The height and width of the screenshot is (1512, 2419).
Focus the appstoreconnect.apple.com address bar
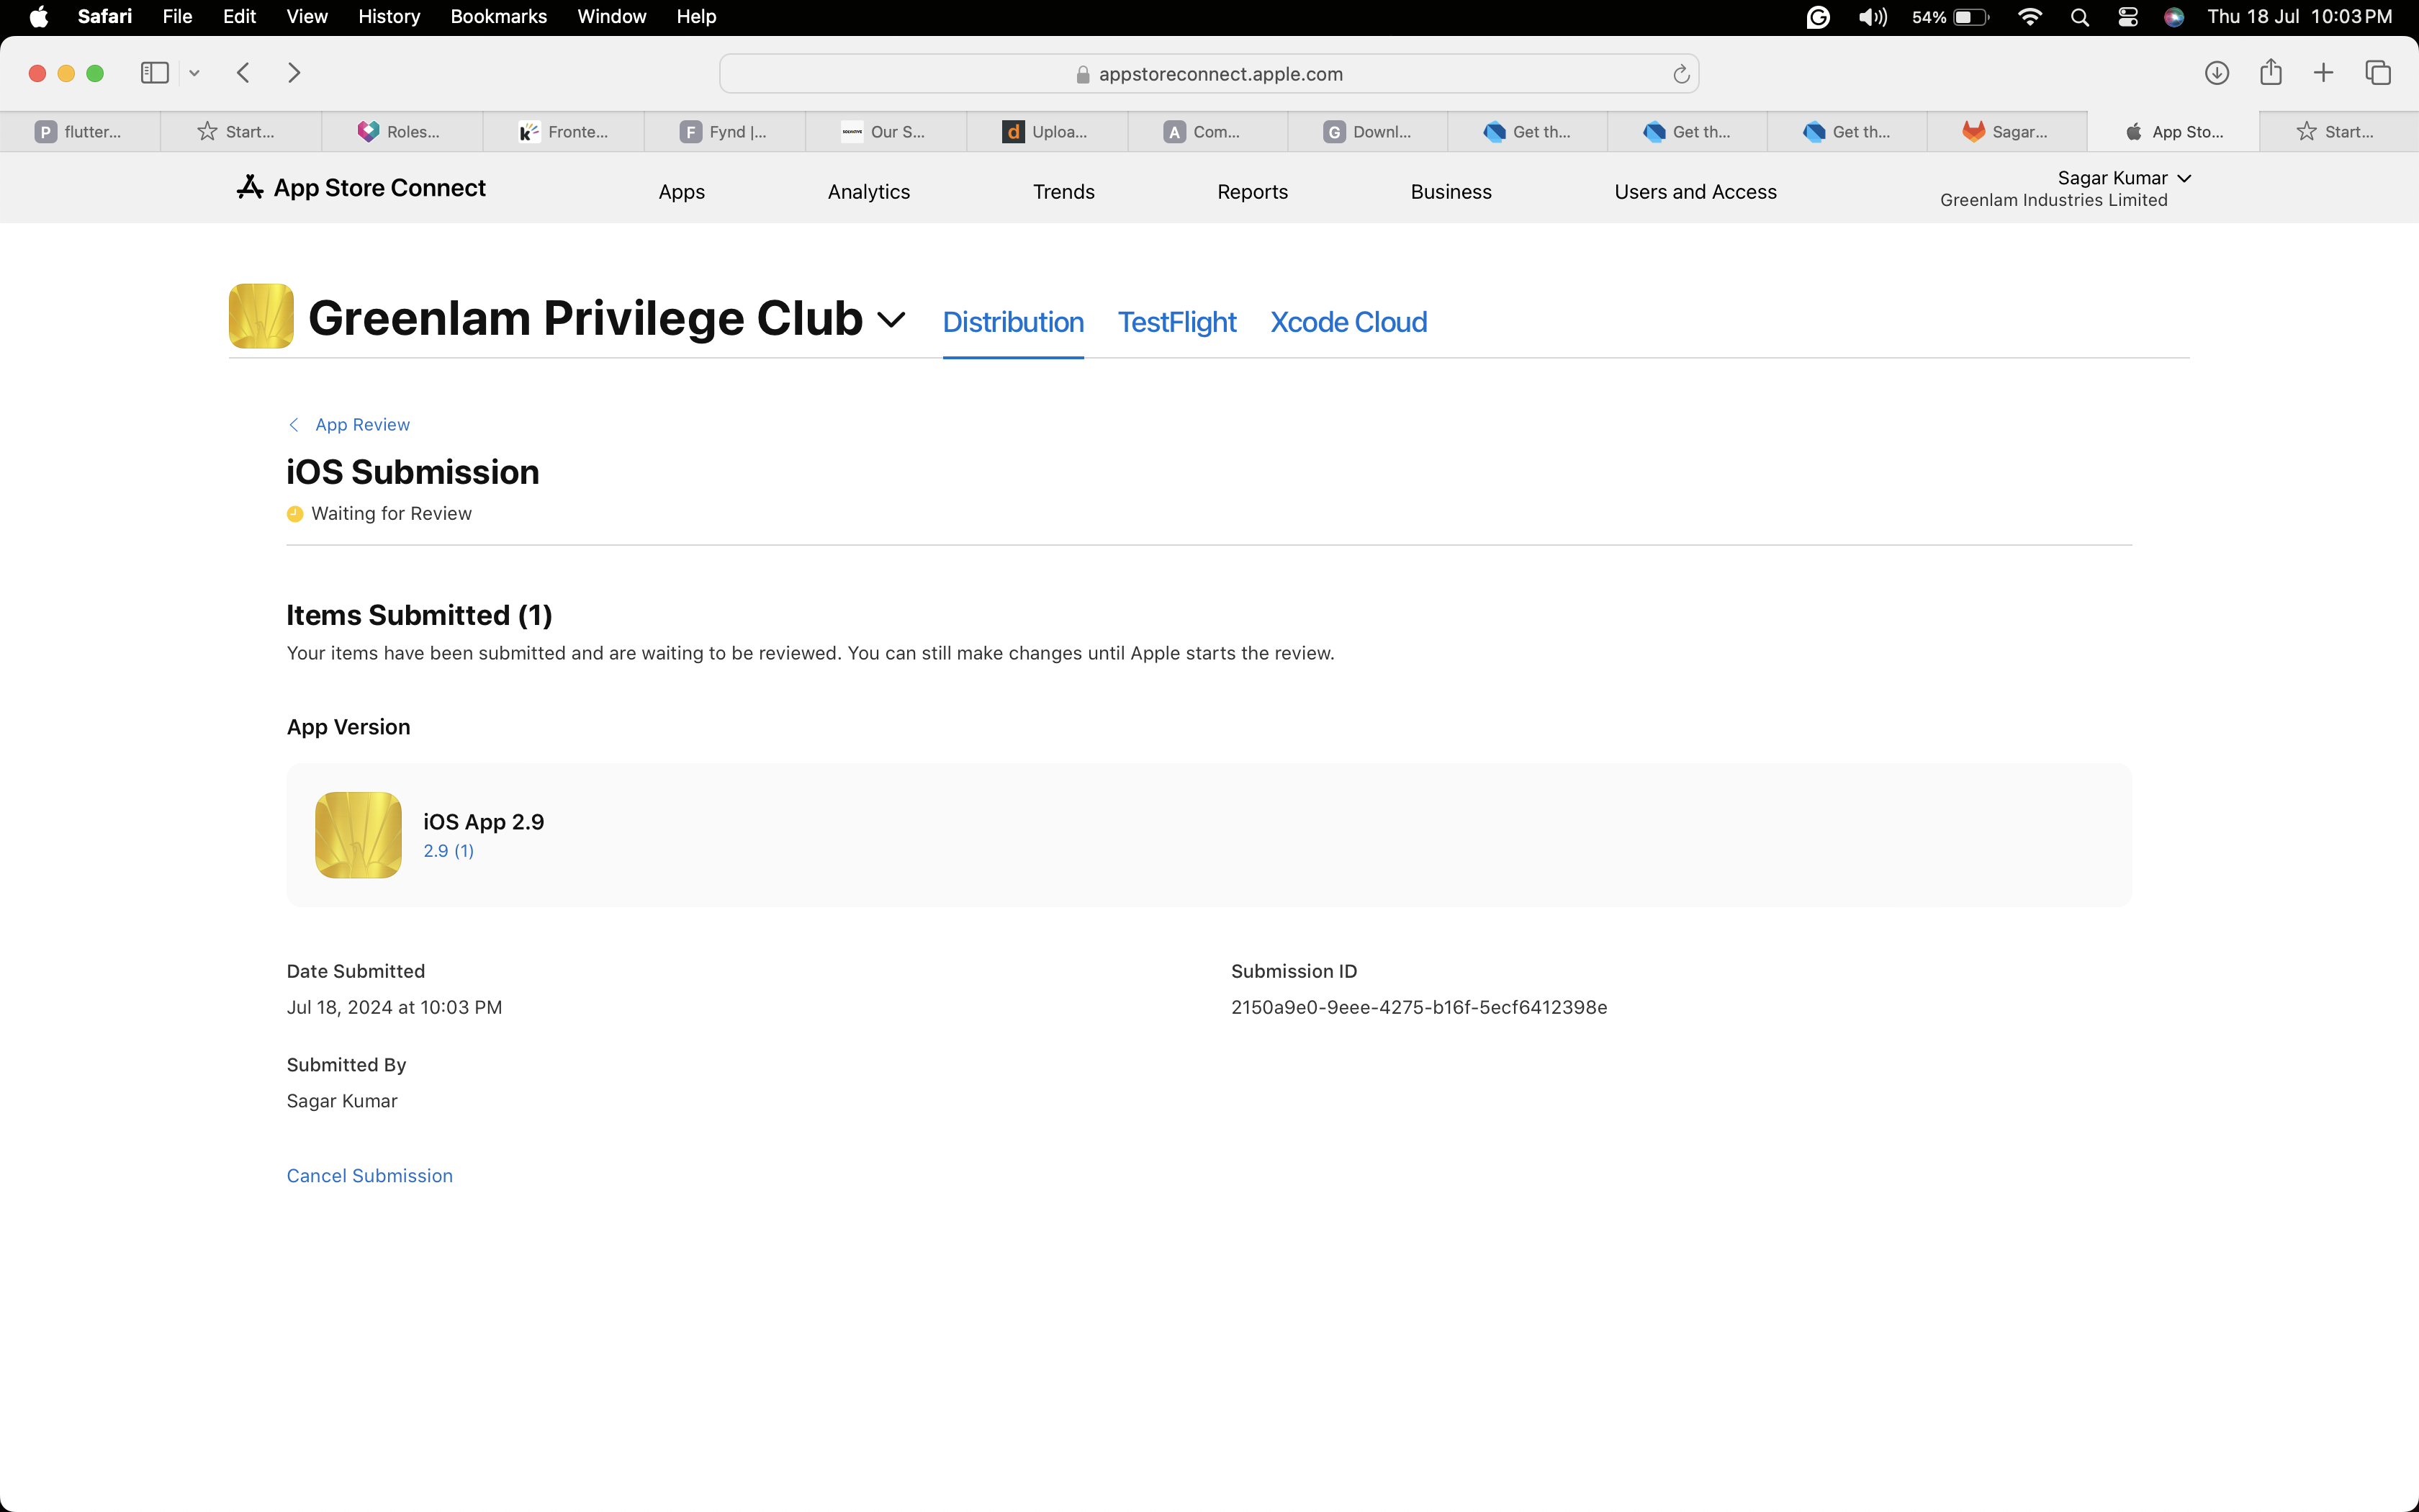click(1209, 74)
